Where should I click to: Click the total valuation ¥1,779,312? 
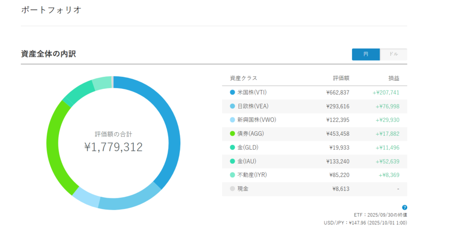(113, 147)
